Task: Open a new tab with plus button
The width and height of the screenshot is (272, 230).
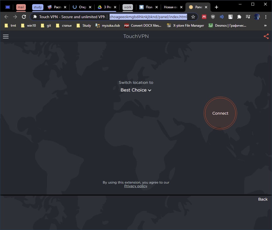Action: point(216,7)
